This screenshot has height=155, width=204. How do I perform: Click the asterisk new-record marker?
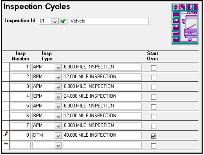[6, 144]
